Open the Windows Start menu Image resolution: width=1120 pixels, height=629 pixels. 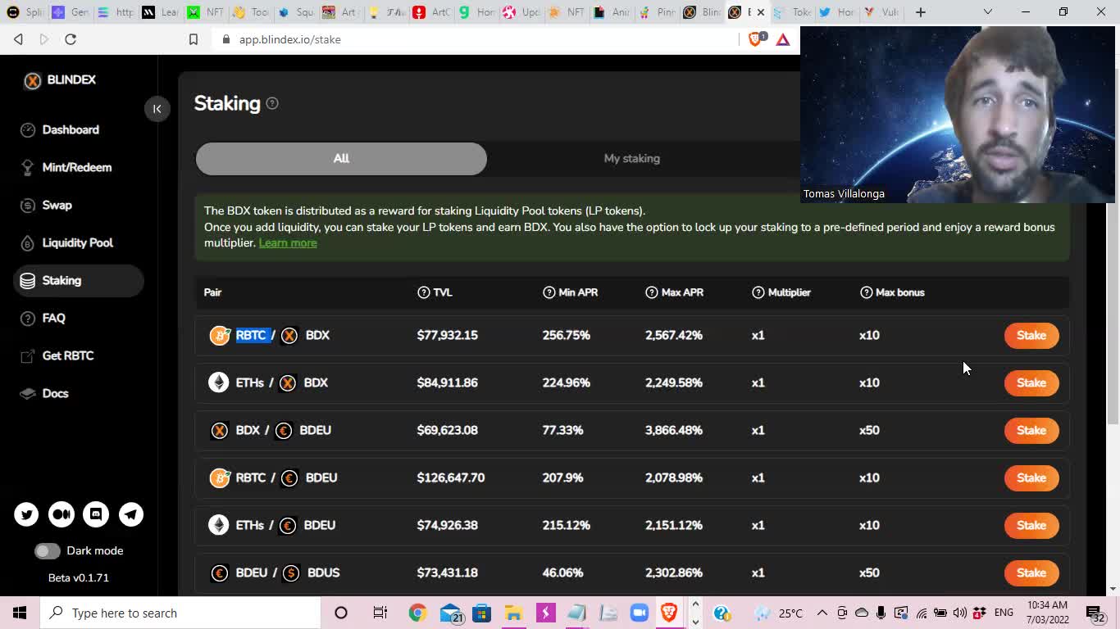pyautogui.click(x=20, y=613)
